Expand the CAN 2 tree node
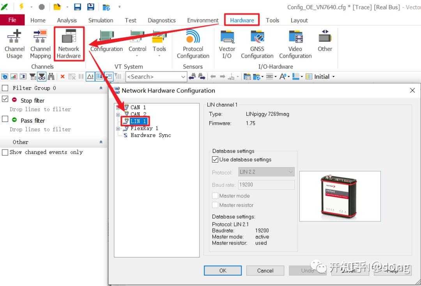The width and height of the screenshot is (421, 286). click(118, 115)
